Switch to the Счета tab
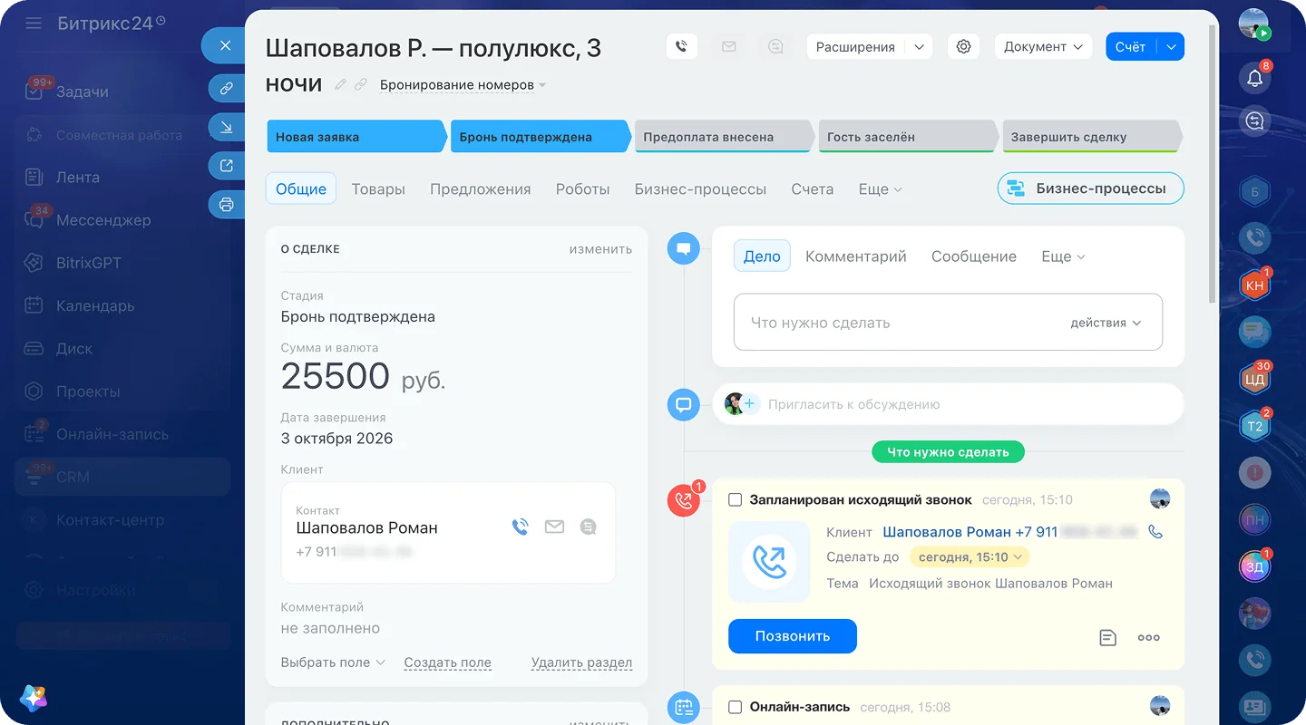The width and height of the screenshot is (1306, 725). pos(812,189)
